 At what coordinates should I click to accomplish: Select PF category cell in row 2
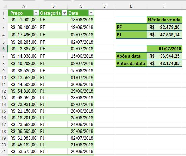[53, 20]
